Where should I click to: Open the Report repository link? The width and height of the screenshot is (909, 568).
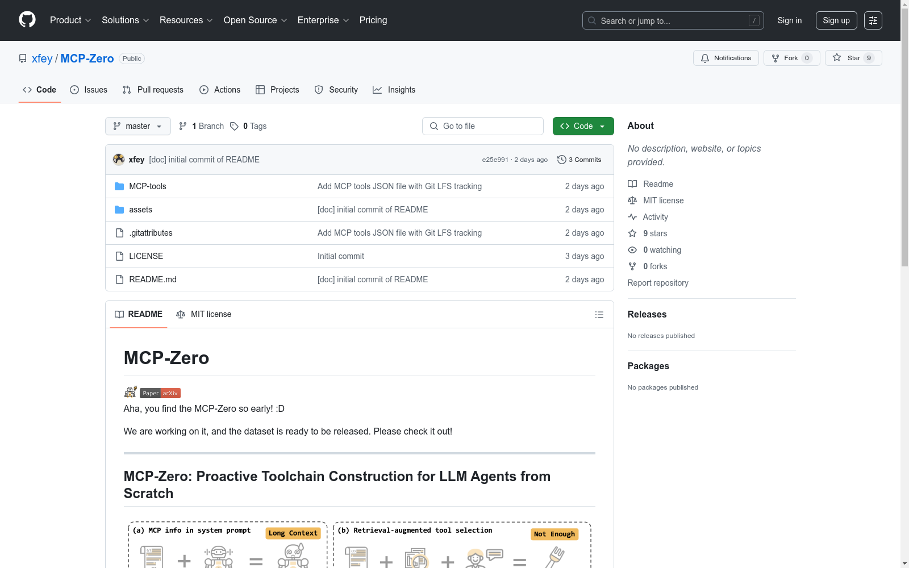click(x=658, y=283)
